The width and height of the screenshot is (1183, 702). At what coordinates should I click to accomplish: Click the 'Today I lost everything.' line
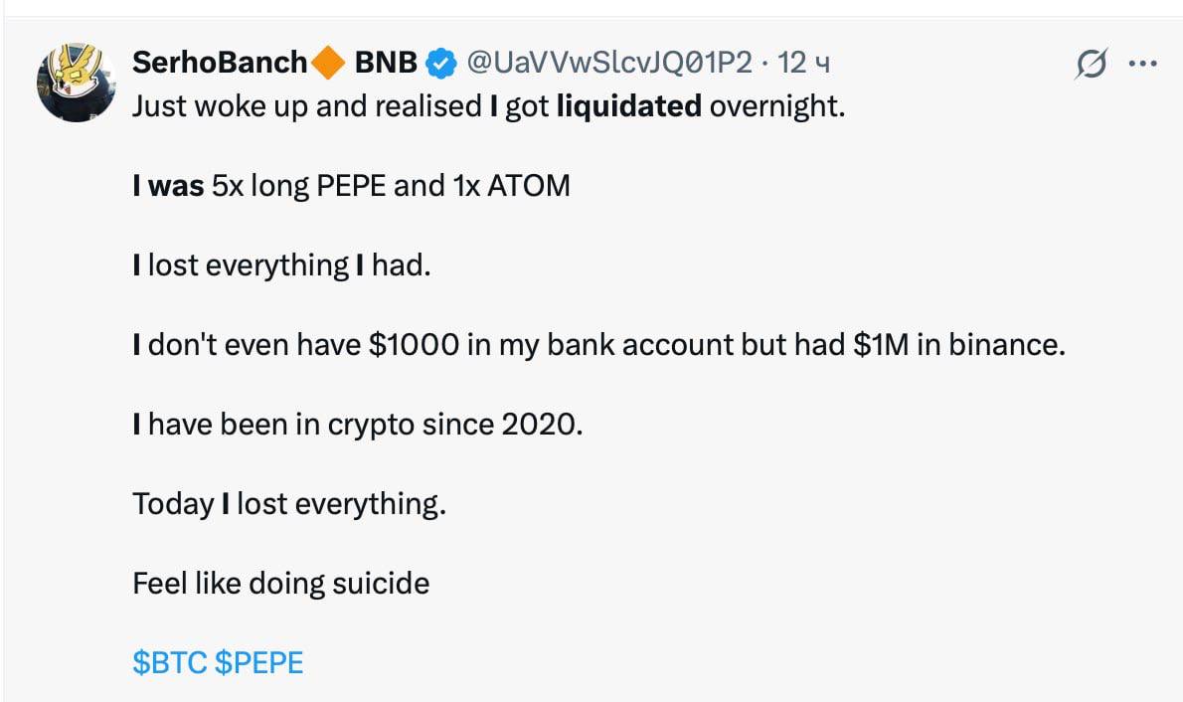(289, 503)
